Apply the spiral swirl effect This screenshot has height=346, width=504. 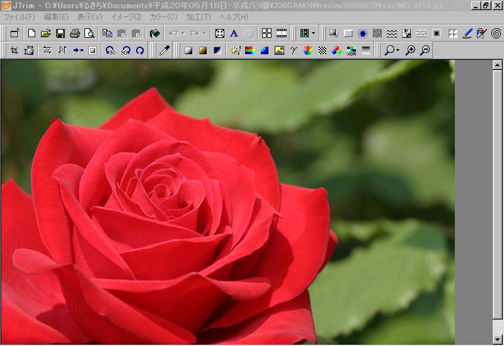(496, 33)
